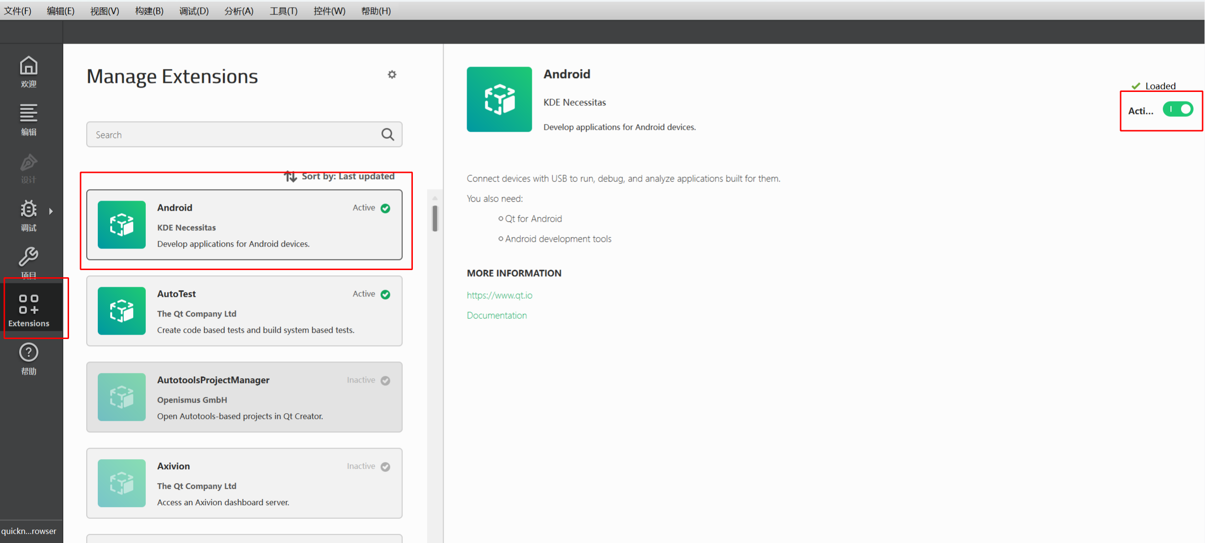Click the extensions list scrollbar handle
This screenshot has width=1205, height=543.
tap(434, 218)
